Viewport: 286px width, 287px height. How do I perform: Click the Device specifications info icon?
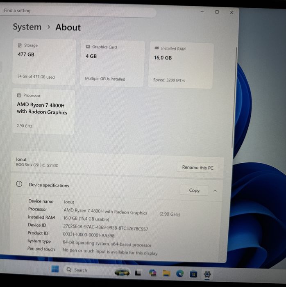[19, 184]
